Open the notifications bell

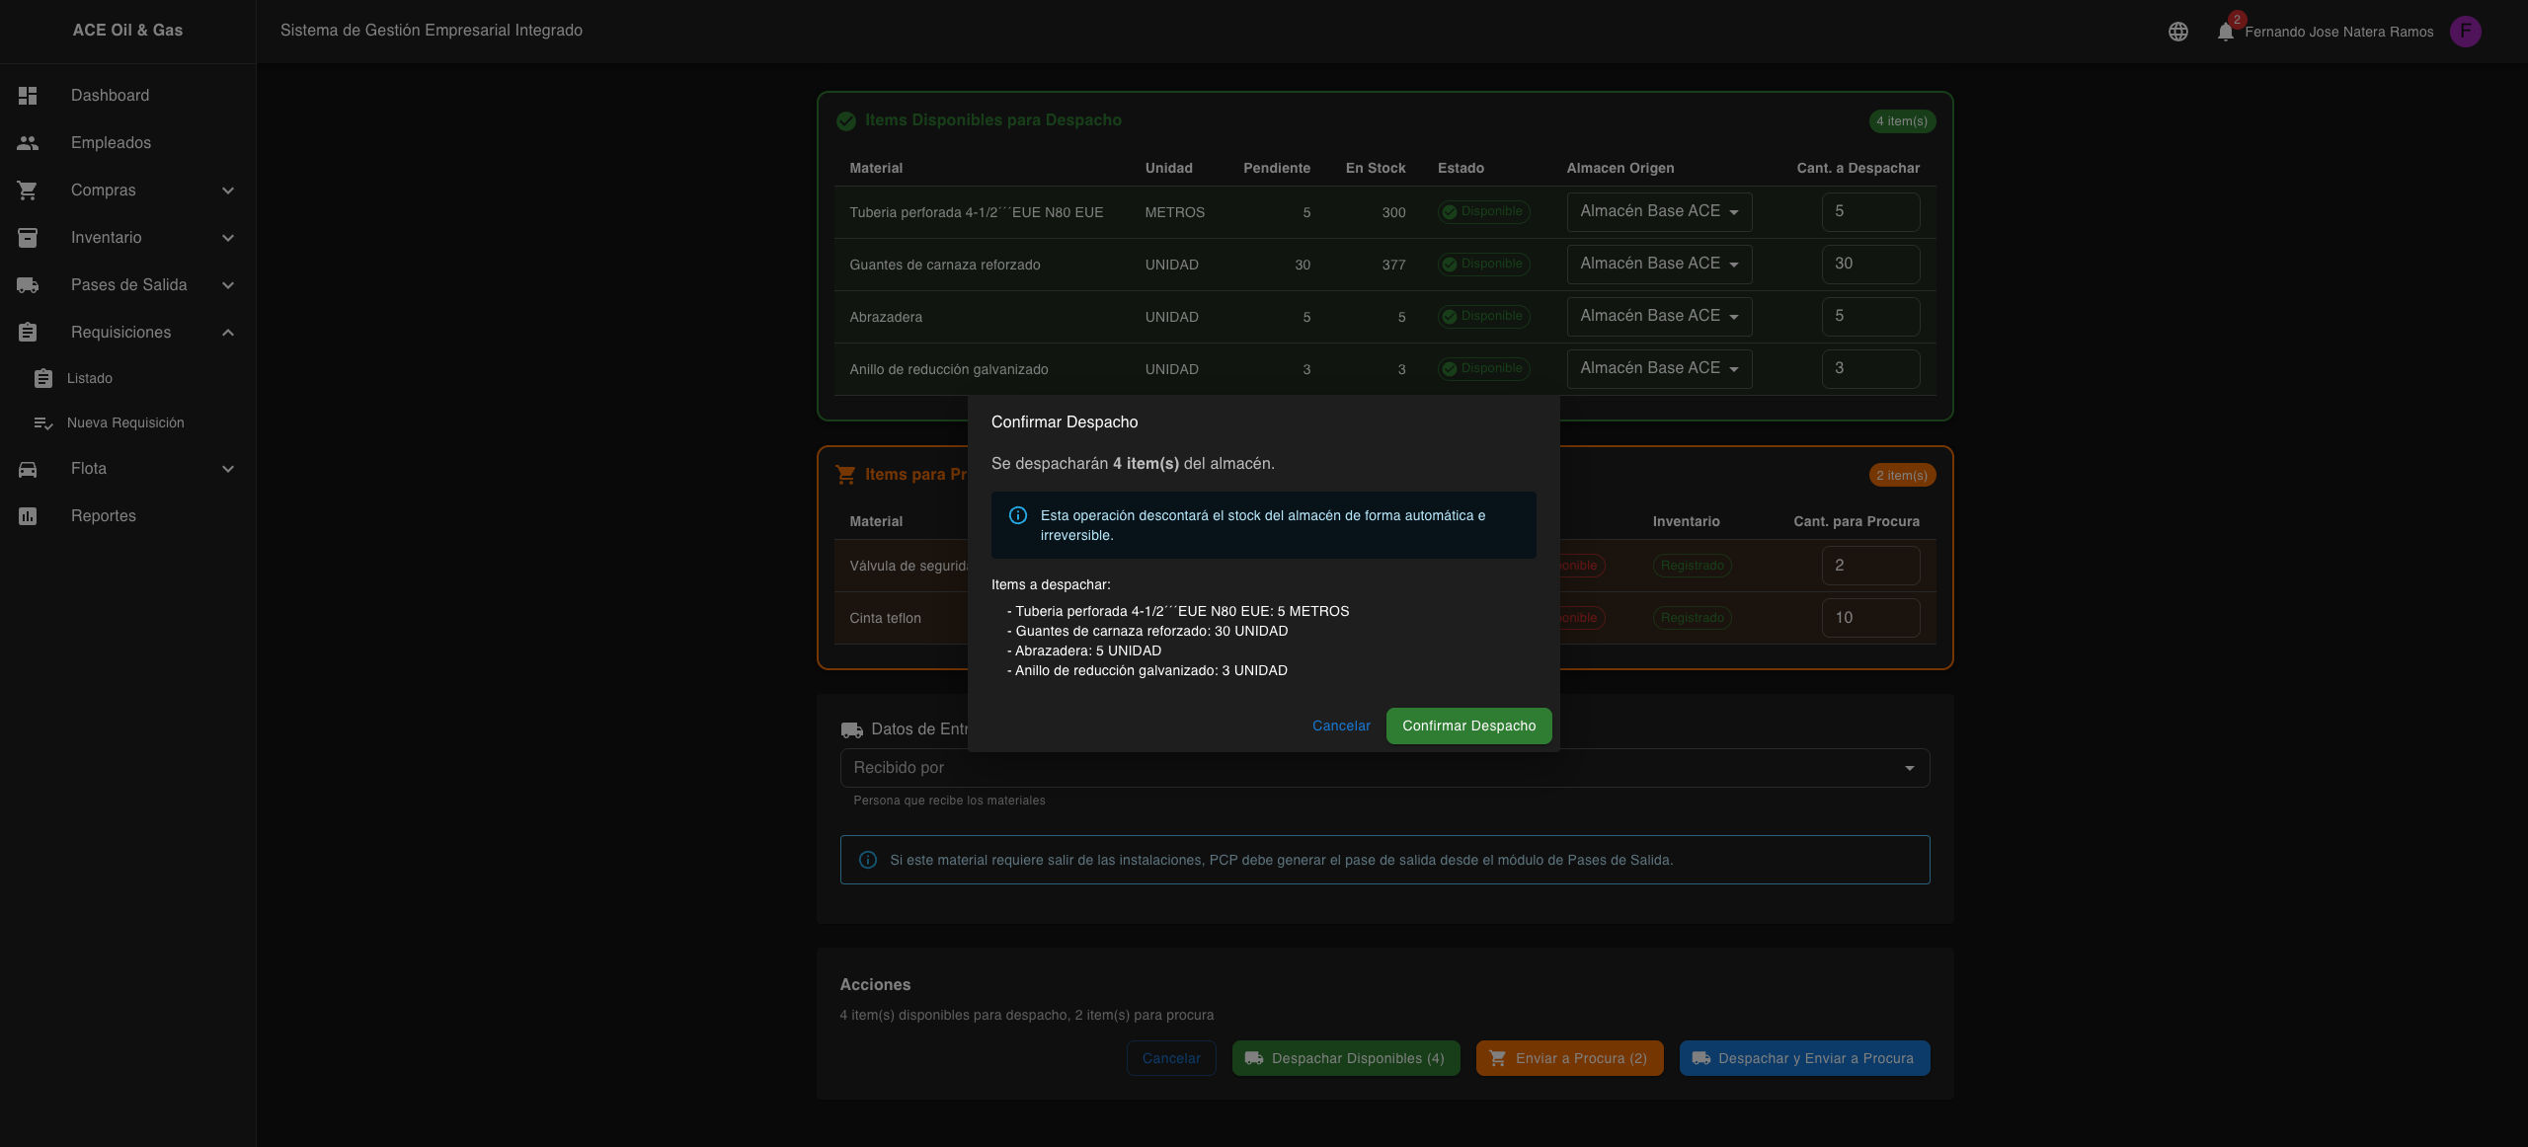point(2225,32)
